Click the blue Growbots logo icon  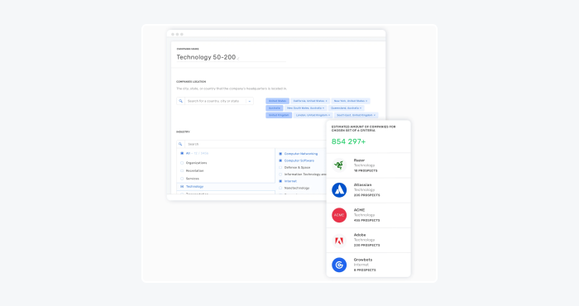tap(339, 265)
